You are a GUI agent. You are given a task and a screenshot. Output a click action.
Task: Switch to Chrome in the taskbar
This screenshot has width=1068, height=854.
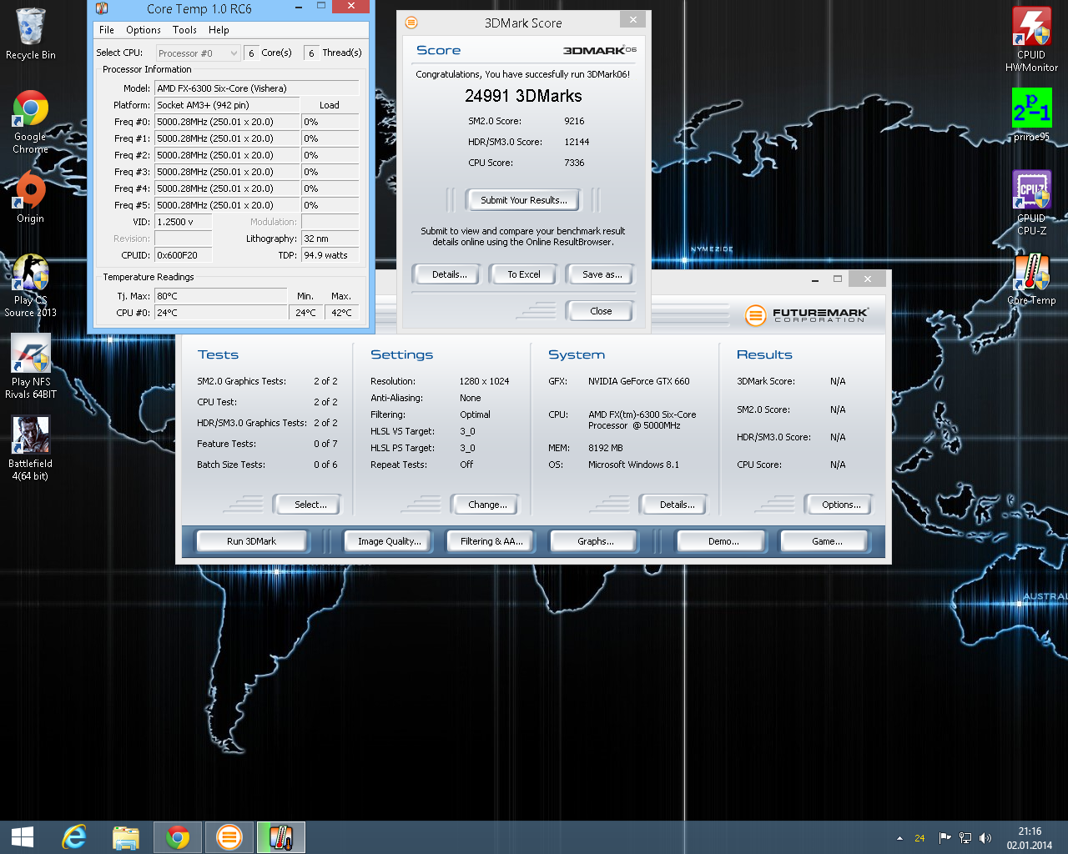(x=178, y=837)
